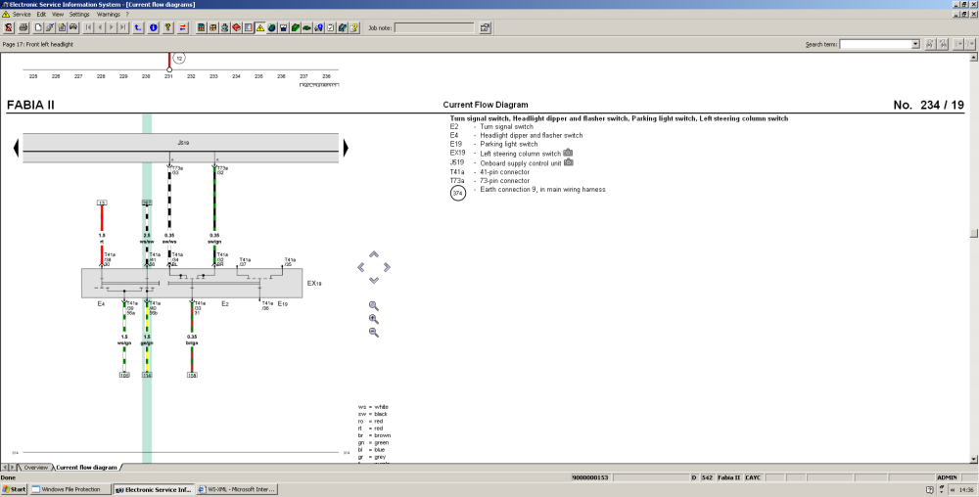Click the scrollbar's up arrow
Viewport: 979px width, 497px height.
973,58
